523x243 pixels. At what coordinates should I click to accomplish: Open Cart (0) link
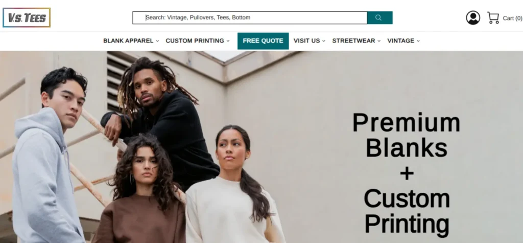[512, 18]
